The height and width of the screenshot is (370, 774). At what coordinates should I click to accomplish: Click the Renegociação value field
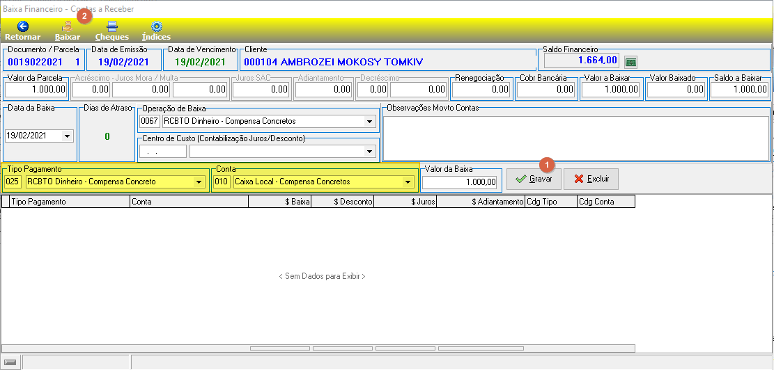pos(481,90)
